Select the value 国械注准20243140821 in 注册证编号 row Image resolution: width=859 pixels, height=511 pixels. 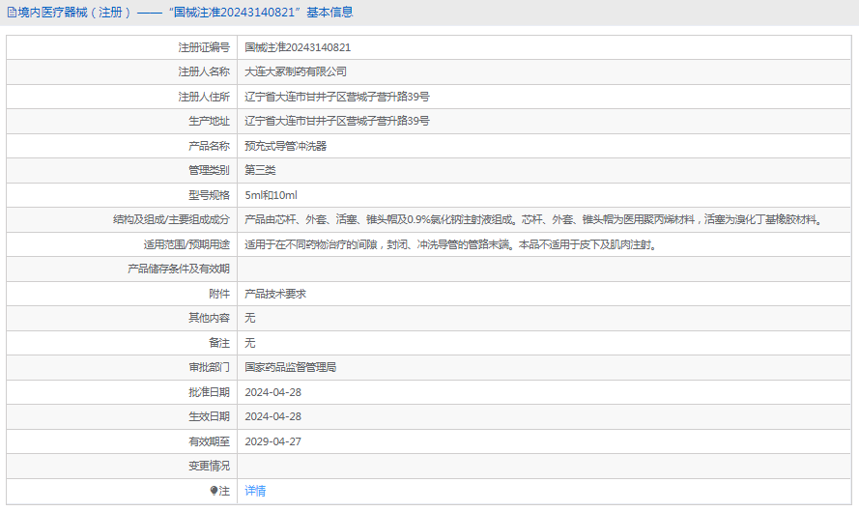(298, 47)
